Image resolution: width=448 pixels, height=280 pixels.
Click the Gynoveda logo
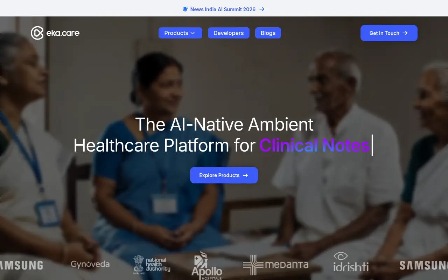pos(90,264)
